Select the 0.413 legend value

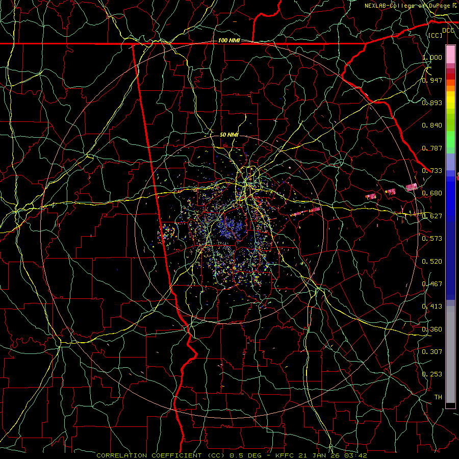pyautogui.click(x=432, y=307)
